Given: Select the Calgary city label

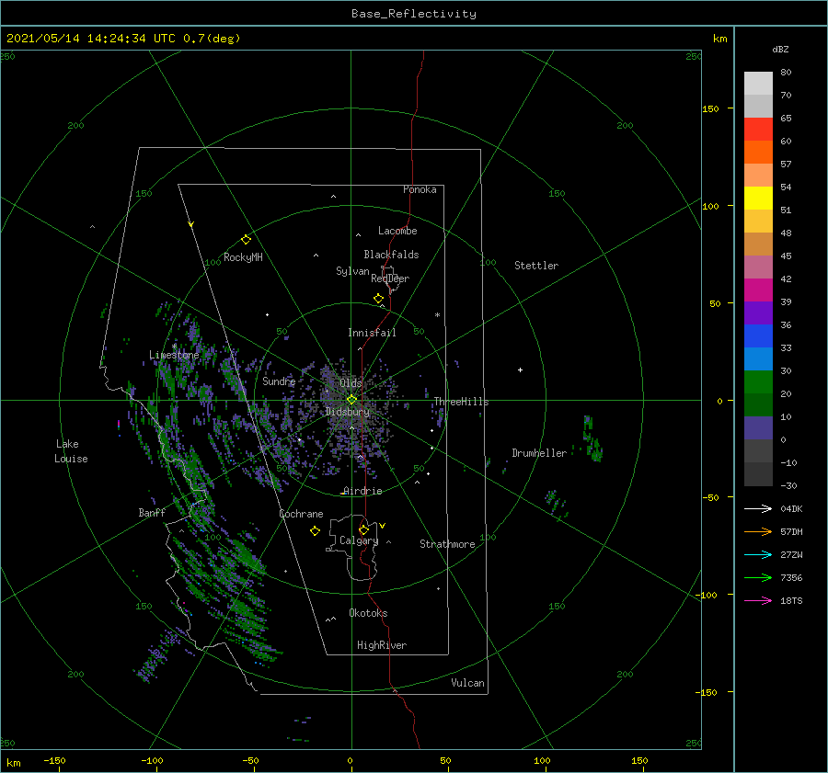Looking at the screenshot, I should coord(359,540).
